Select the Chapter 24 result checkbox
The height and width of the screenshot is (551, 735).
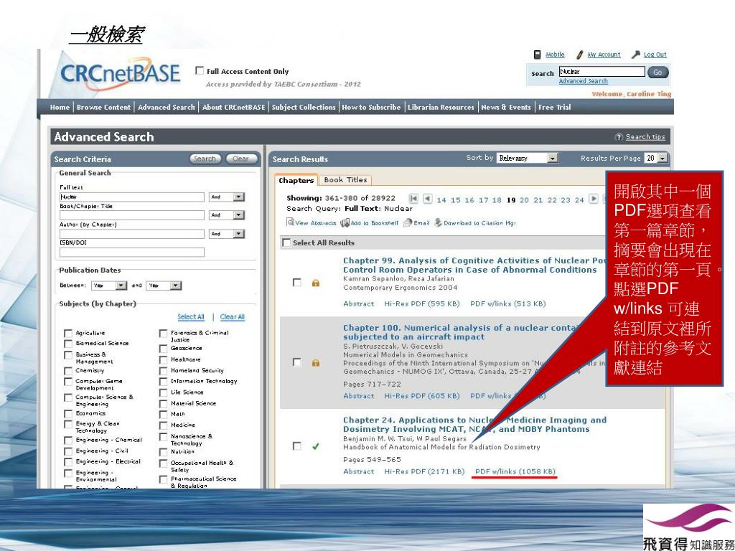click(x=296, y=446)
